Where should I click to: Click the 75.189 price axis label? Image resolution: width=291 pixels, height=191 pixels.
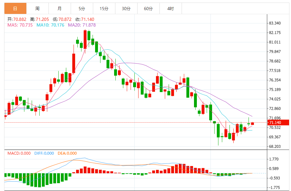click(275, 89)
